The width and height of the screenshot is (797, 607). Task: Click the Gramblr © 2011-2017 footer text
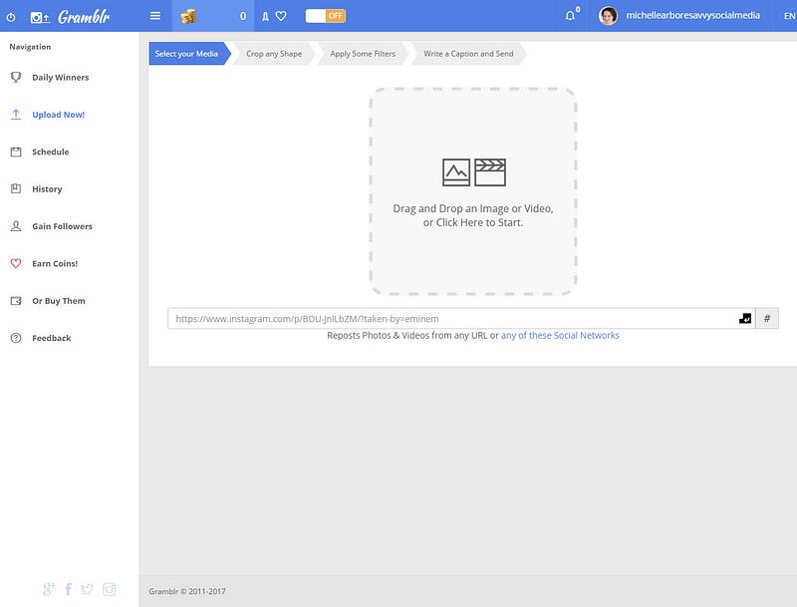click(x=187, y=591)
